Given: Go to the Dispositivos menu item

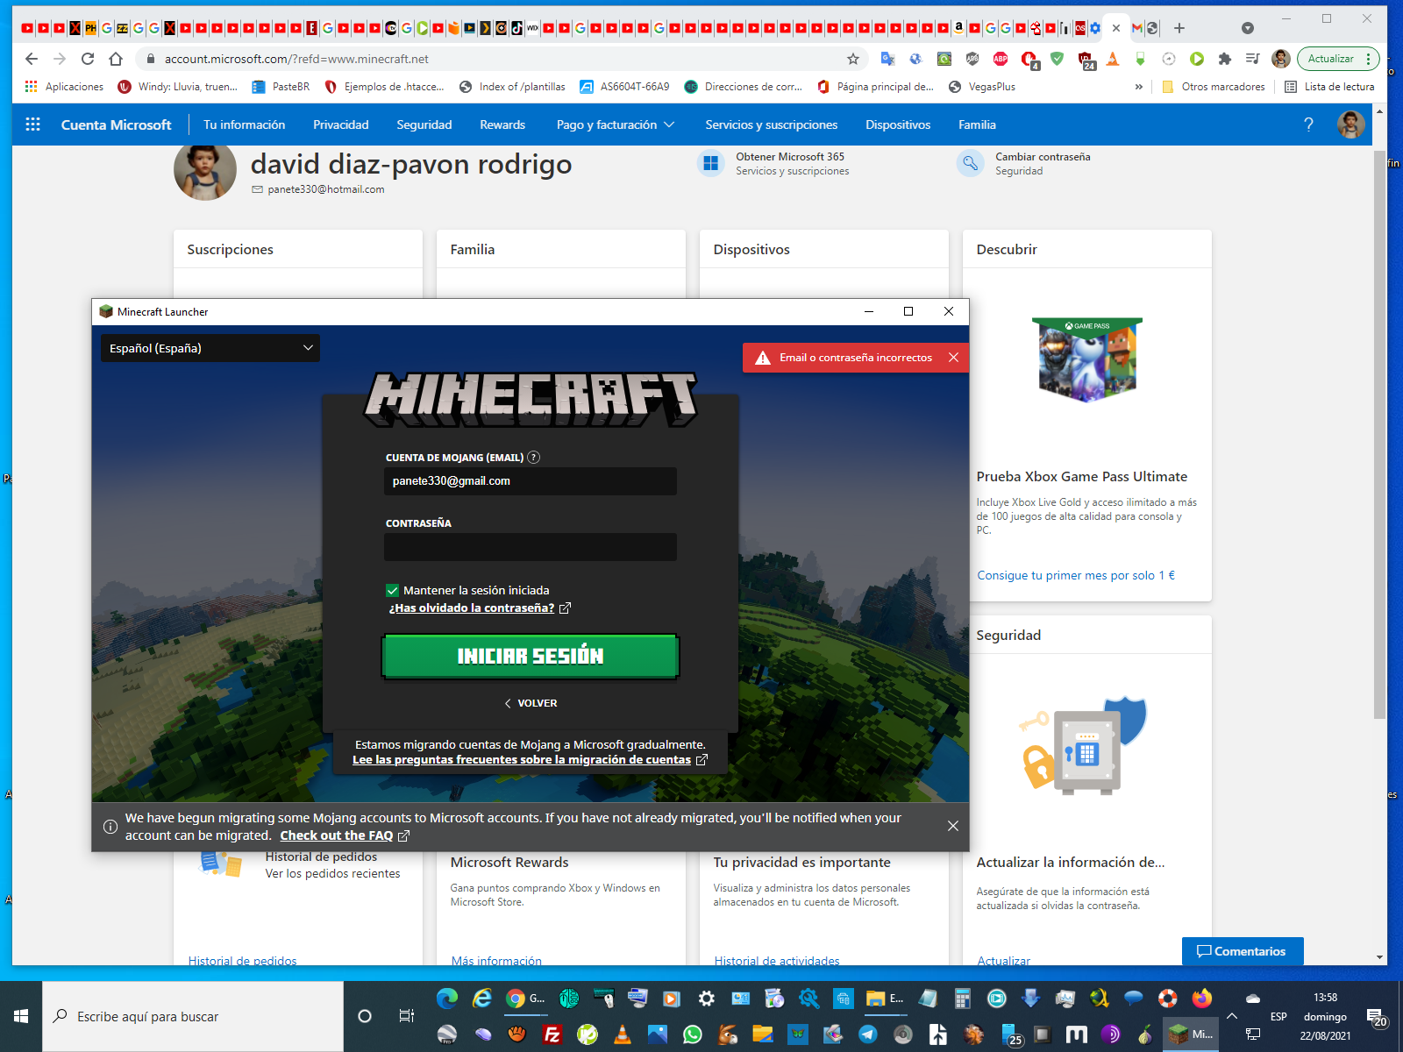Looking at the screenshot, I should point(897,124).
